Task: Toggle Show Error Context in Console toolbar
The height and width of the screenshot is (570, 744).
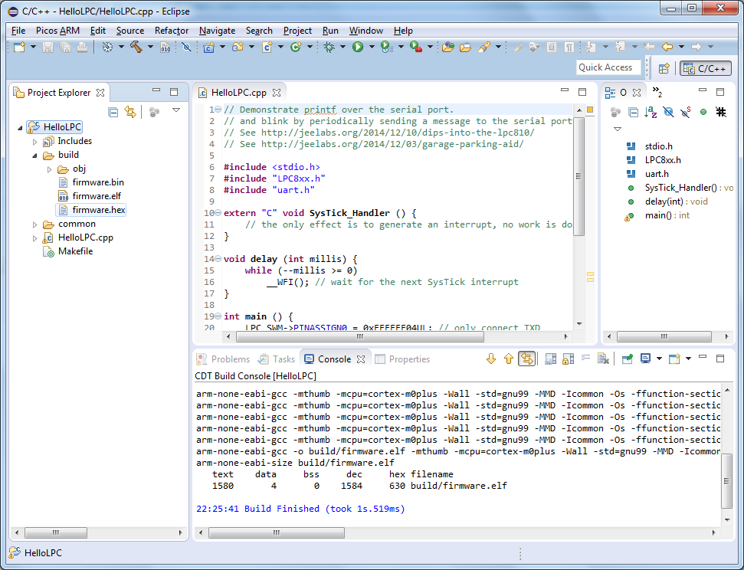Action: tap(526, 359)
